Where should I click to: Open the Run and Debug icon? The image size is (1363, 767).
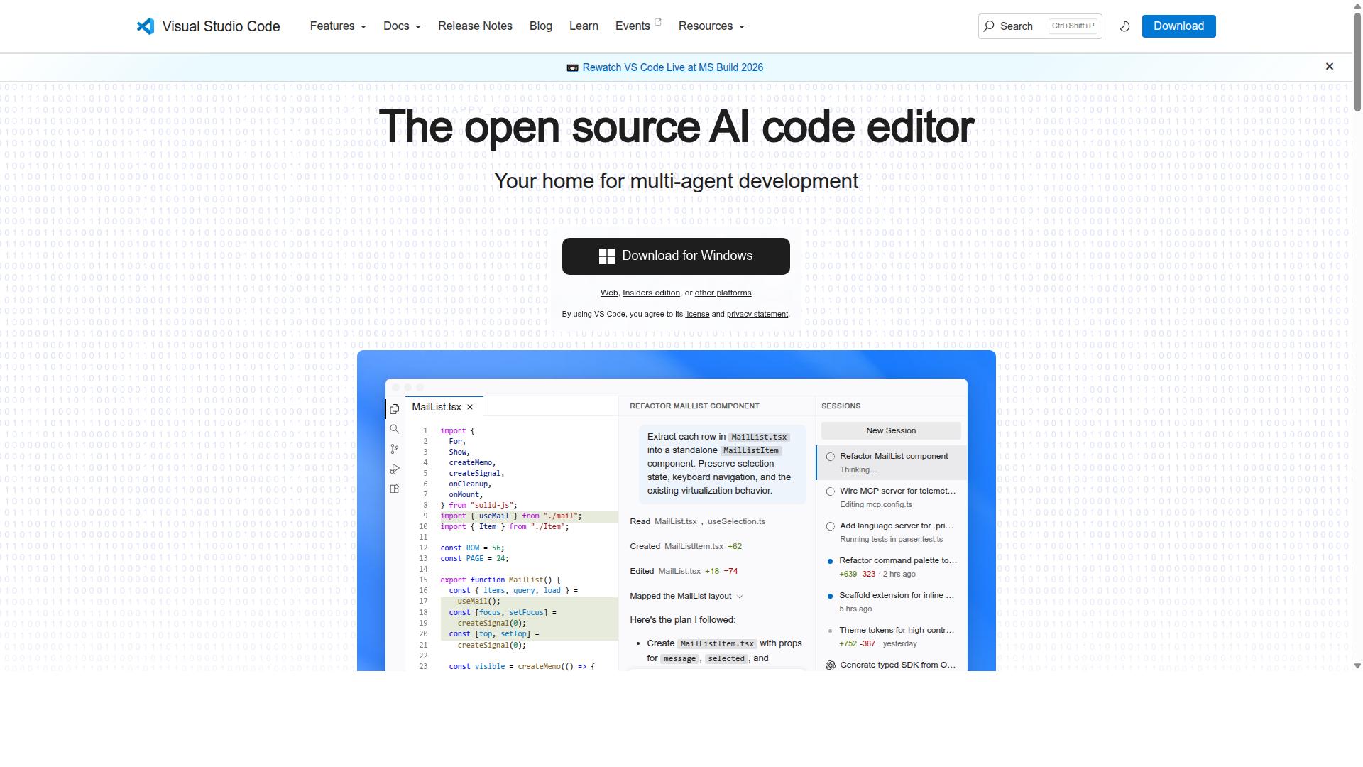(x=395, y=469)
